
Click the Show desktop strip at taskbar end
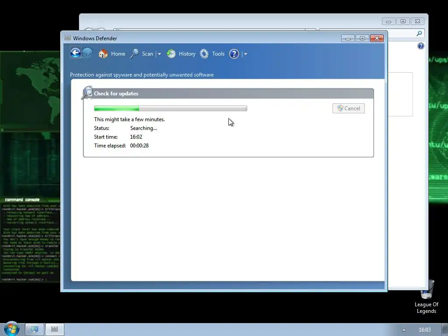tap(445, 330)
